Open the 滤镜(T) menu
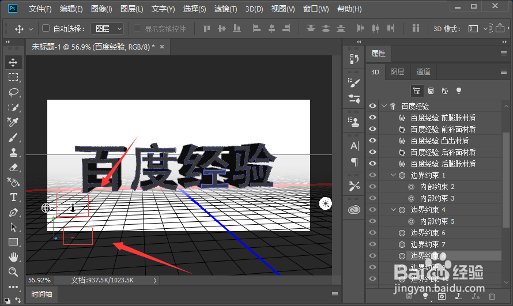Image resolution: width=513 pixels, height=306 pixels. coord(226,9)
